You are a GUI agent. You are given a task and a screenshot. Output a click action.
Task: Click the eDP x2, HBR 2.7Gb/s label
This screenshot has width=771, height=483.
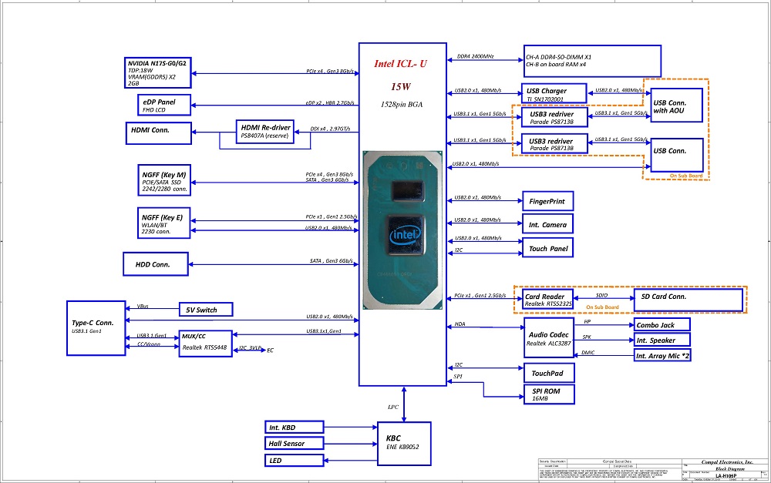pyautogui.click(x=329, y=103)
